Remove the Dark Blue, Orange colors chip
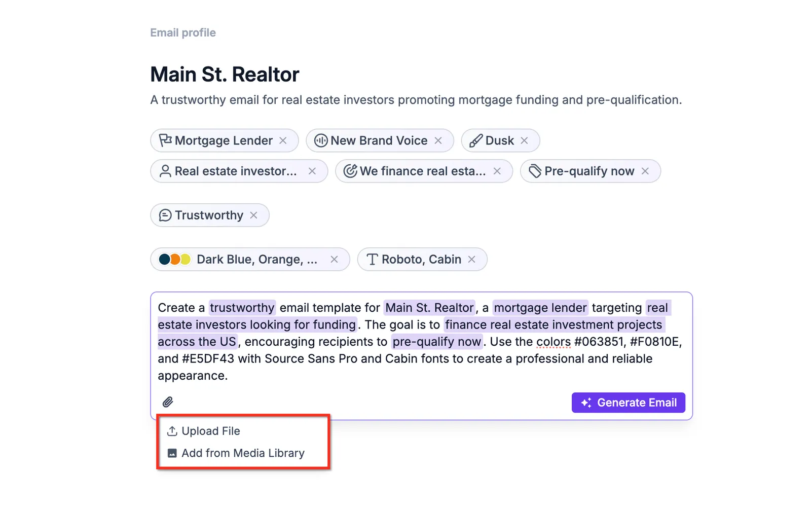Screen dimensions: 811x510 tap(335, 259)
